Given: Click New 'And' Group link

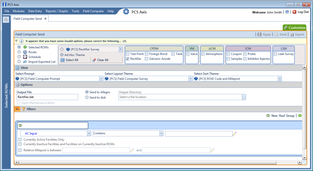Looking at the screenshot, I should (x=280, y=116).
